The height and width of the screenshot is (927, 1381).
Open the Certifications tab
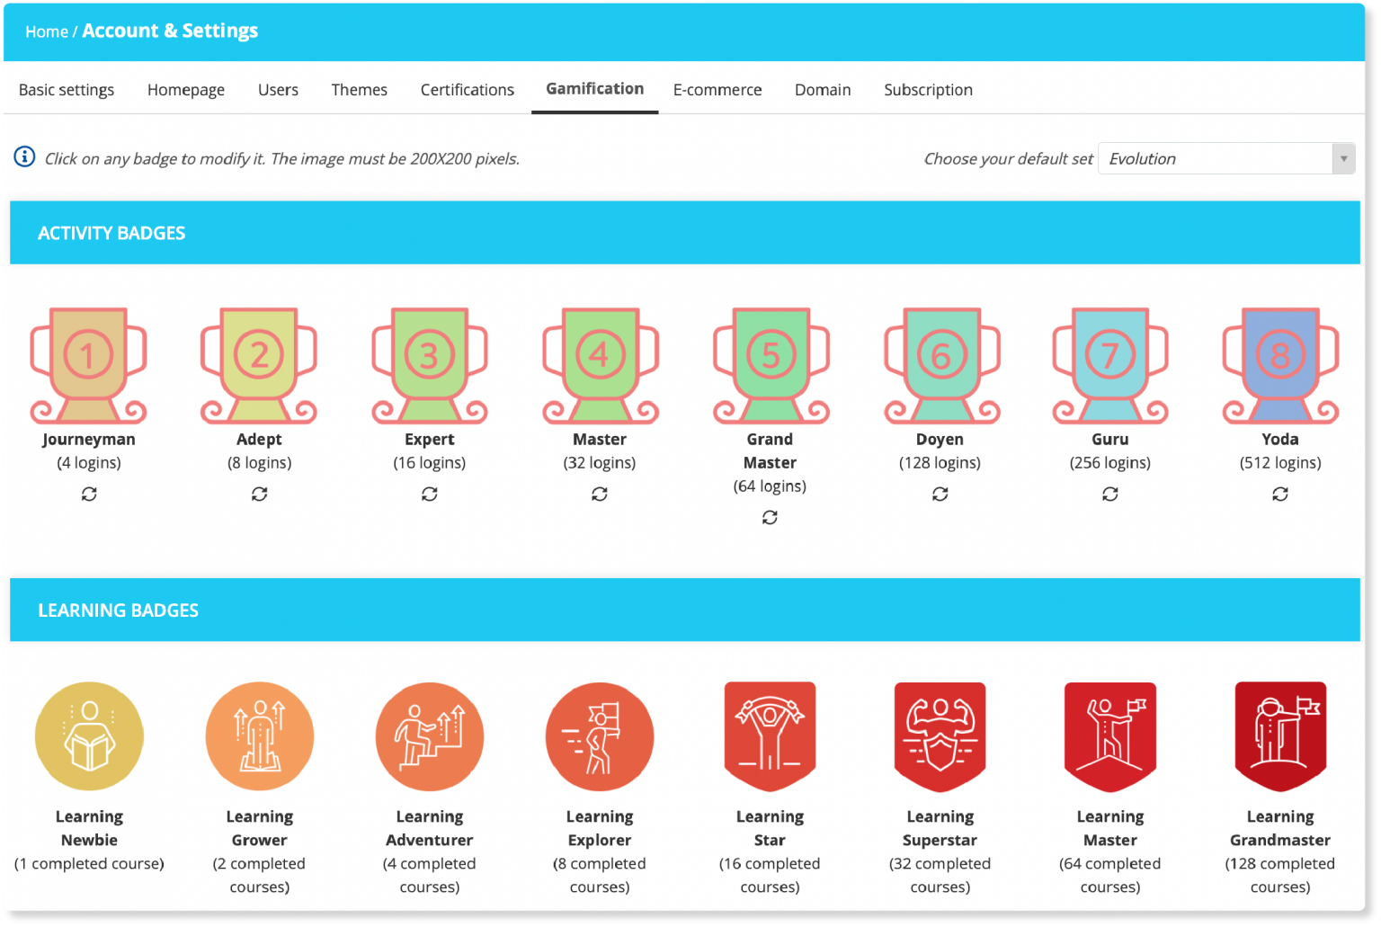[467, 89]
